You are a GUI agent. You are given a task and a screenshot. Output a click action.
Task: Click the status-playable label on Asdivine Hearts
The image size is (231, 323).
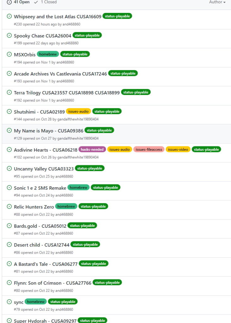coord(206,149)
